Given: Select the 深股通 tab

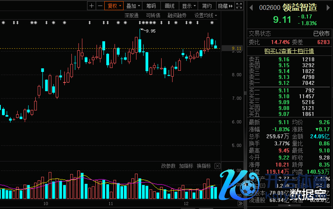Looking at the screenshot, I should tap(131, 15).
